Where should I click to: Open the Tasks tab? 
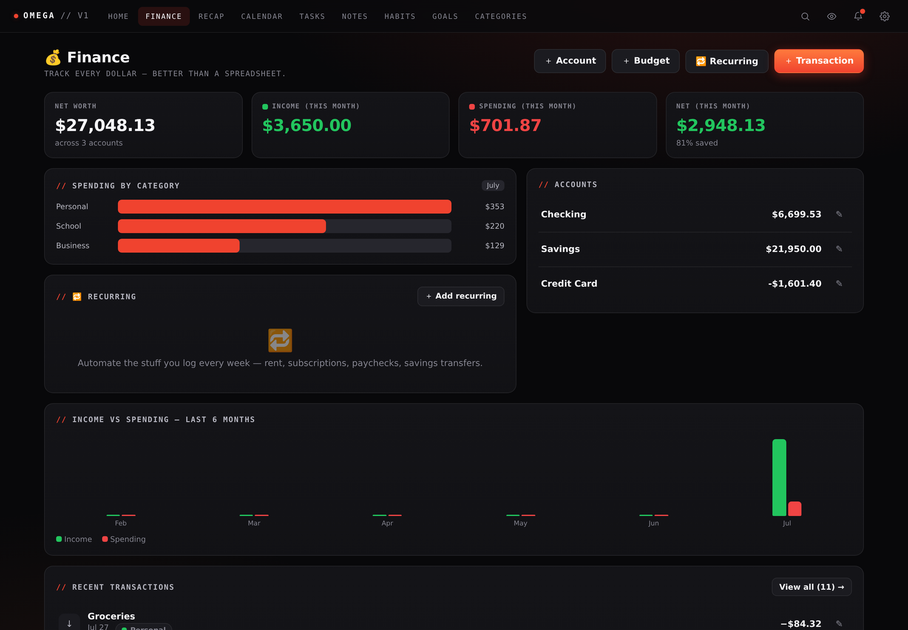(312, 16)
